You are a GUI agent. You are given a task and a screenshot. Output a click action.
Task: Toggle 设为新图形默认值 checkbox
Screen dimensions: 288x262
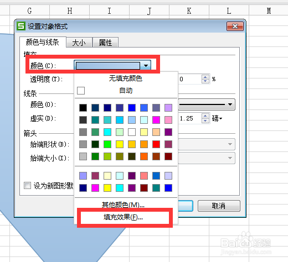(x=27, y=185)
